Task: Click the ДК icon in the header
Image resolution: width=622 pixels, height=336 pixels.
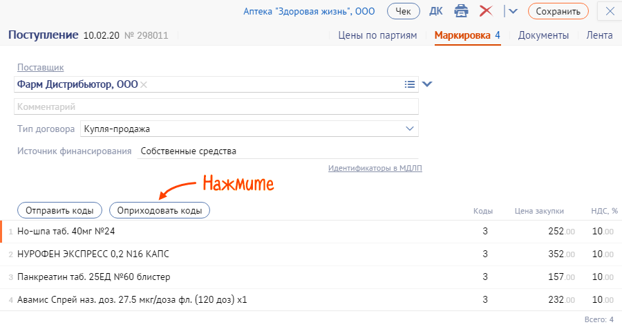Action: click(436, 11)
